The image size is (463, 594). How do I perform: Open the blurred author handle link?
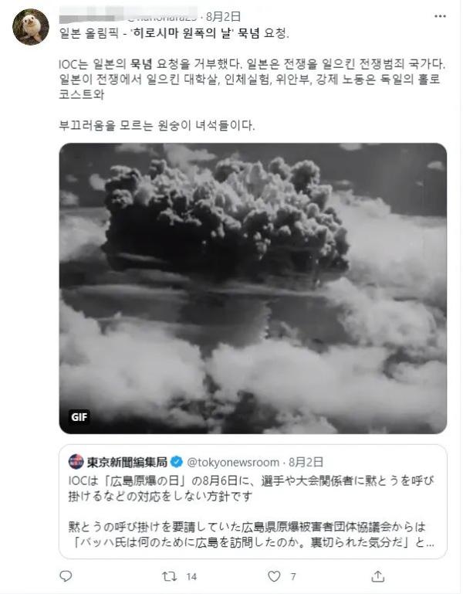pos(162,16)
